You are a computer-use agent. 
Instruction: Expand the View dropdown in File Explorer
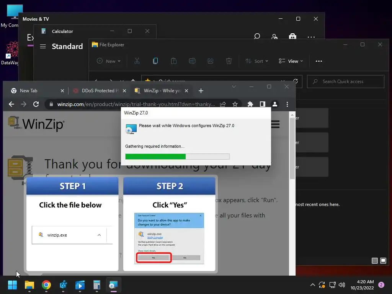click(291, 61)
